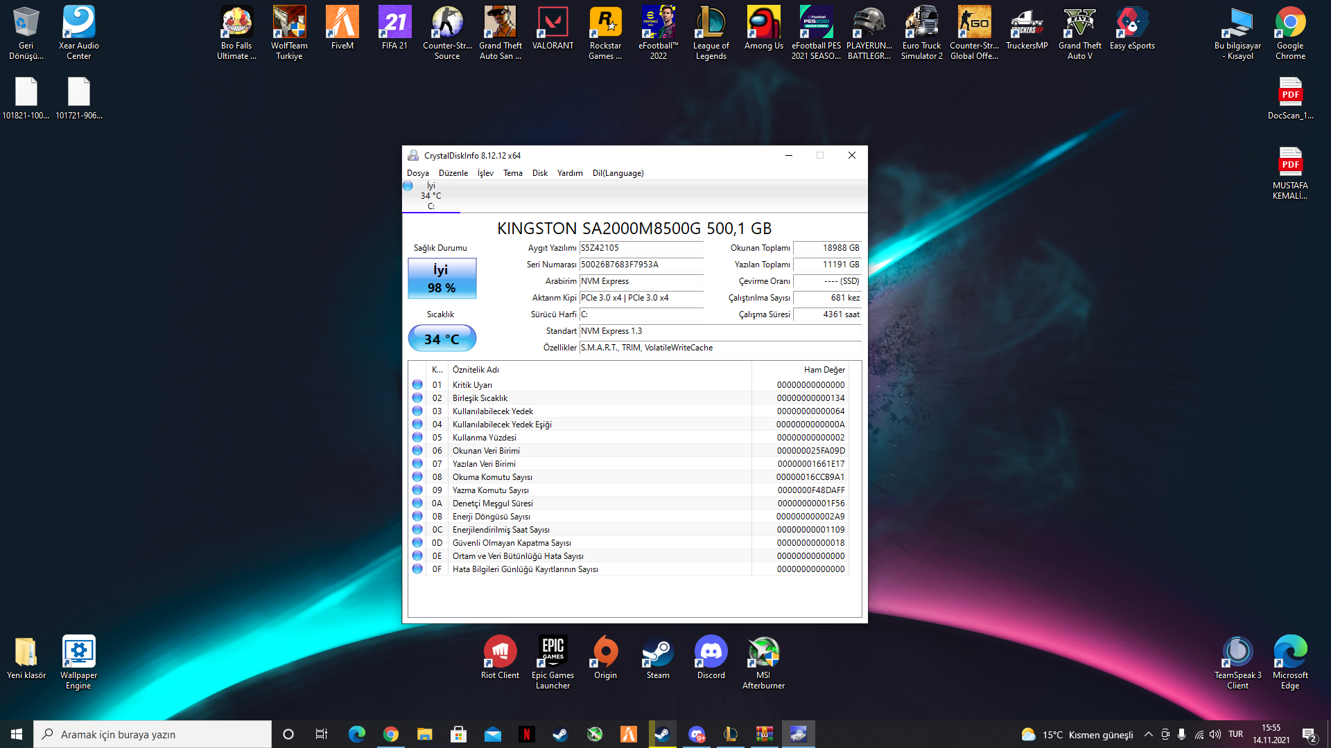
Task: Open the Microsoft Edge desktop icon
Action: pos(1290,663)
